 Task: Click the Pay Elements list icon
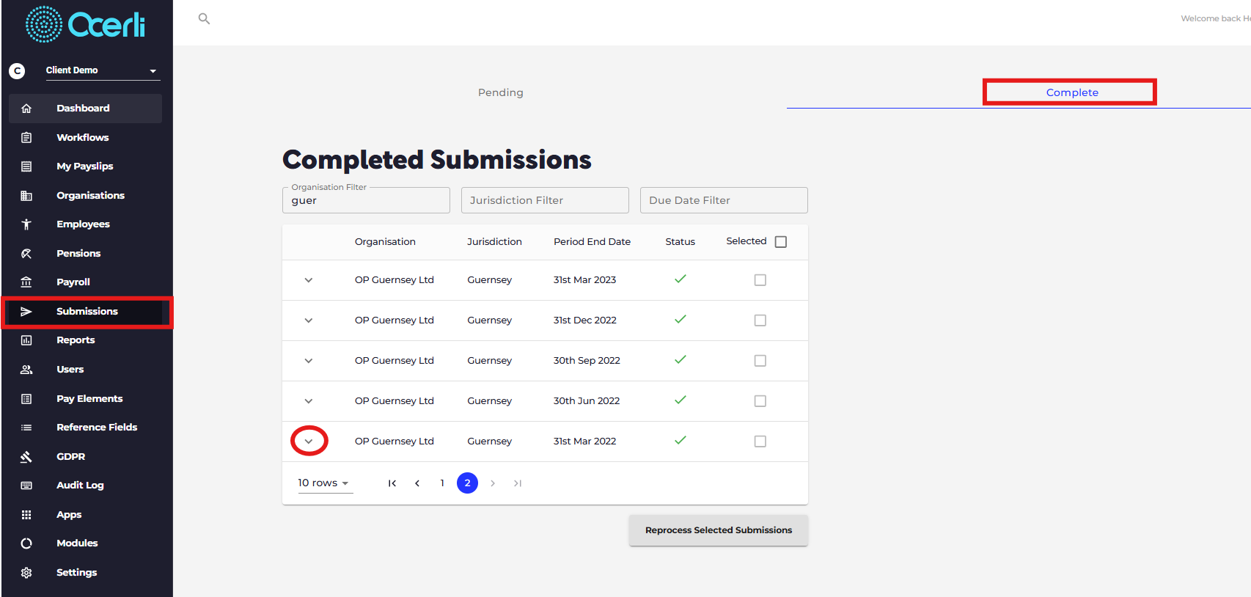(26, 399)
